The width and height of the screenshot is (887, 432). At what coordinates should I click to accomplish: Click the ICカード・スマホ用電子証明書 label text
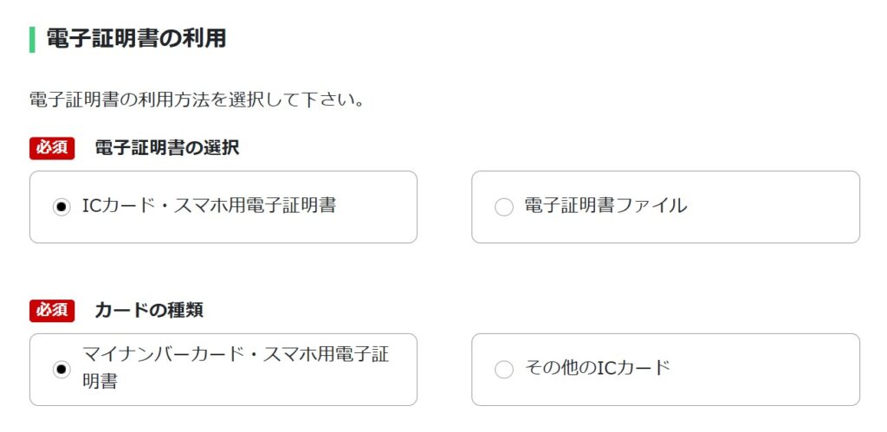[x=208, y=206]
